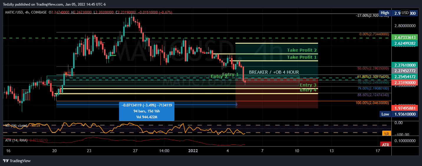Click the TradingView logo in the footer
Viewport: 422px width, 166px height.
click(17, 161)
